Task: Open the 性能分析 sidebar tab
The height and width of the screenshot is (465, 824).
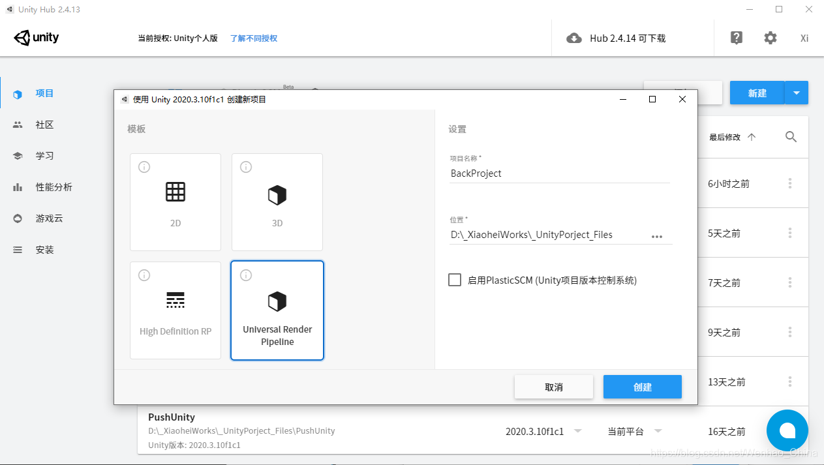Action: click(x=53, y=187)
